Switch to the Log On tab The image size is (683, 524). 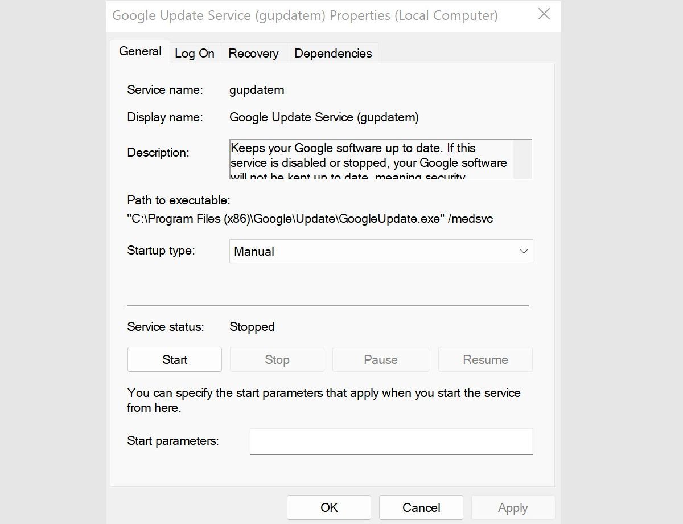195,53
